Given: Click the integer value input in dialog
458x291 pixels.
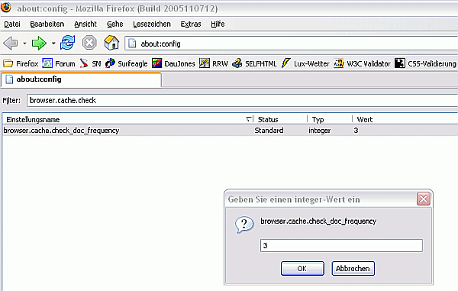Looking at the screenshot, I should pyautogui.click(x=341, y=245).
